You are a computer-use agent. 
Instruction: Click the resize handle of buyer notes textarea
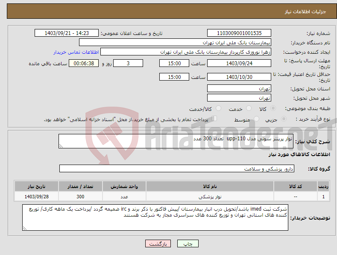click(x=25, y=229)
